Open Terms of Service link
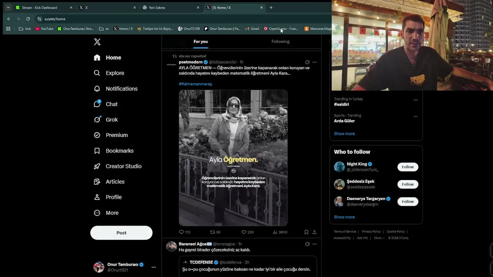The width and height of the screenshot is (493, 277). point(345,232)
